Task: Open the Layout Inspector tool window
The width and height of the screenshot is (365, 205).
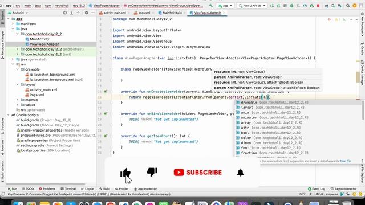Action: point(344,189)
